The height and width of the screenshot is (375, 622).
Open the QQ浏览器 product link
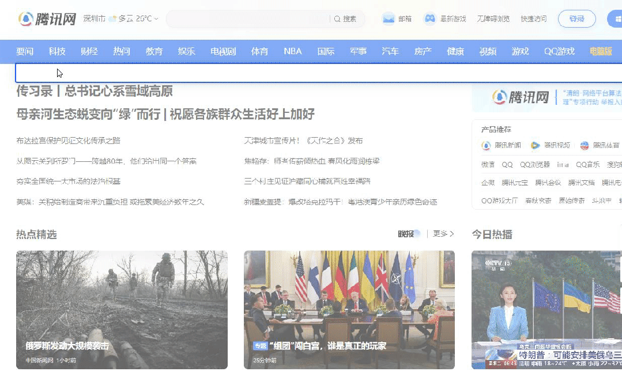pos(535,165)
